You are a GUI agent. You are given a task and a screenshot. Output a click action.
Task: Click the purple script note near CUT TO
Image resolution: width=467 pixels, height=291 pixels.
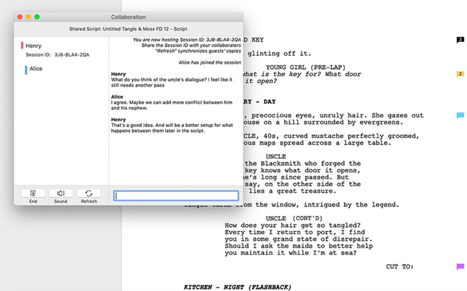tap(460, 267)
